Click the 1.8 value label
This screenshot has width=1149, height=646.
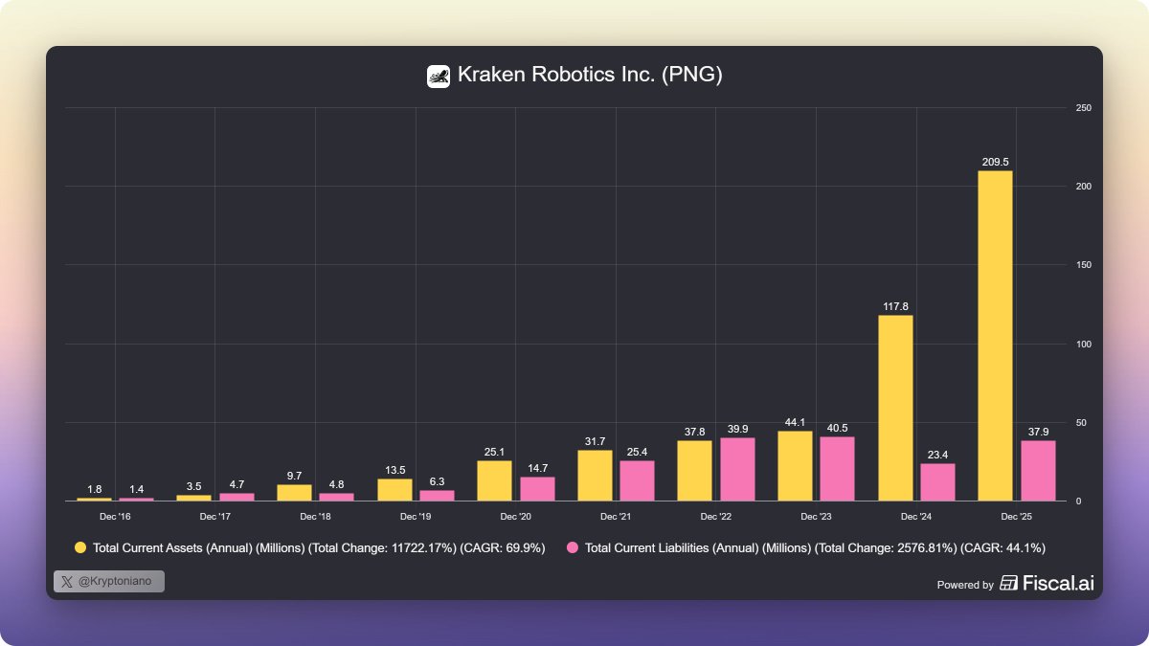point(94,489)
